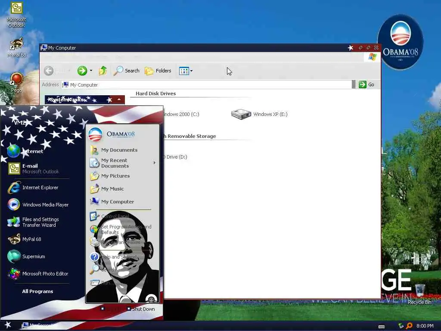Viewport: 441px width, 331px height.
Task: Open My Documents in Start menu
Action: [x=114, y=150]
